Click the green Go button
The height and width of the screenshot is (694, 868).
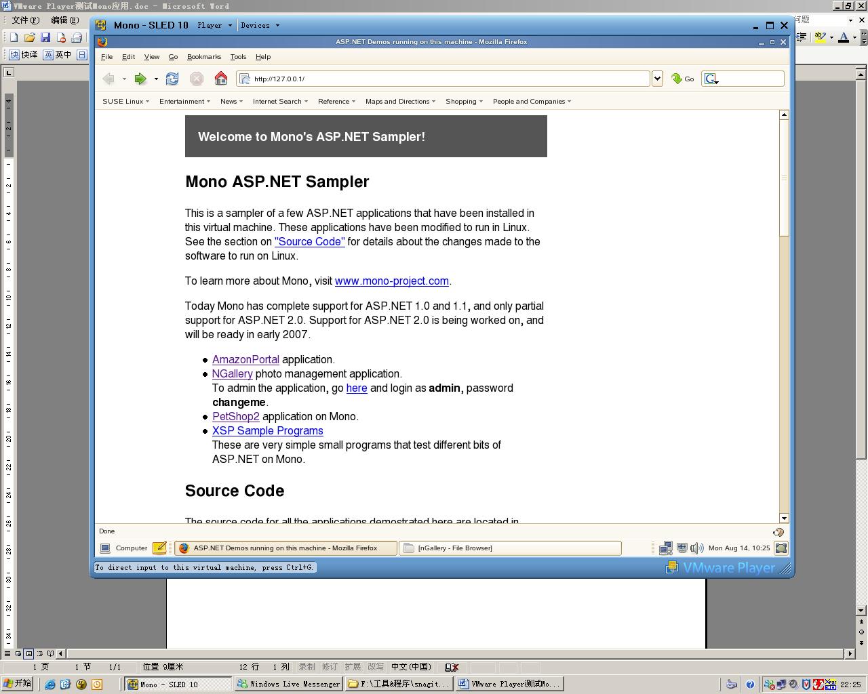pos(683,79)
